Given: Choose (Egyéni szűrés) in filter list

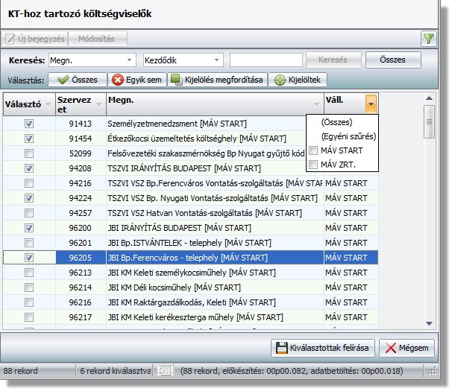Looking at the screenshot, I should click(x=348, y=136).
